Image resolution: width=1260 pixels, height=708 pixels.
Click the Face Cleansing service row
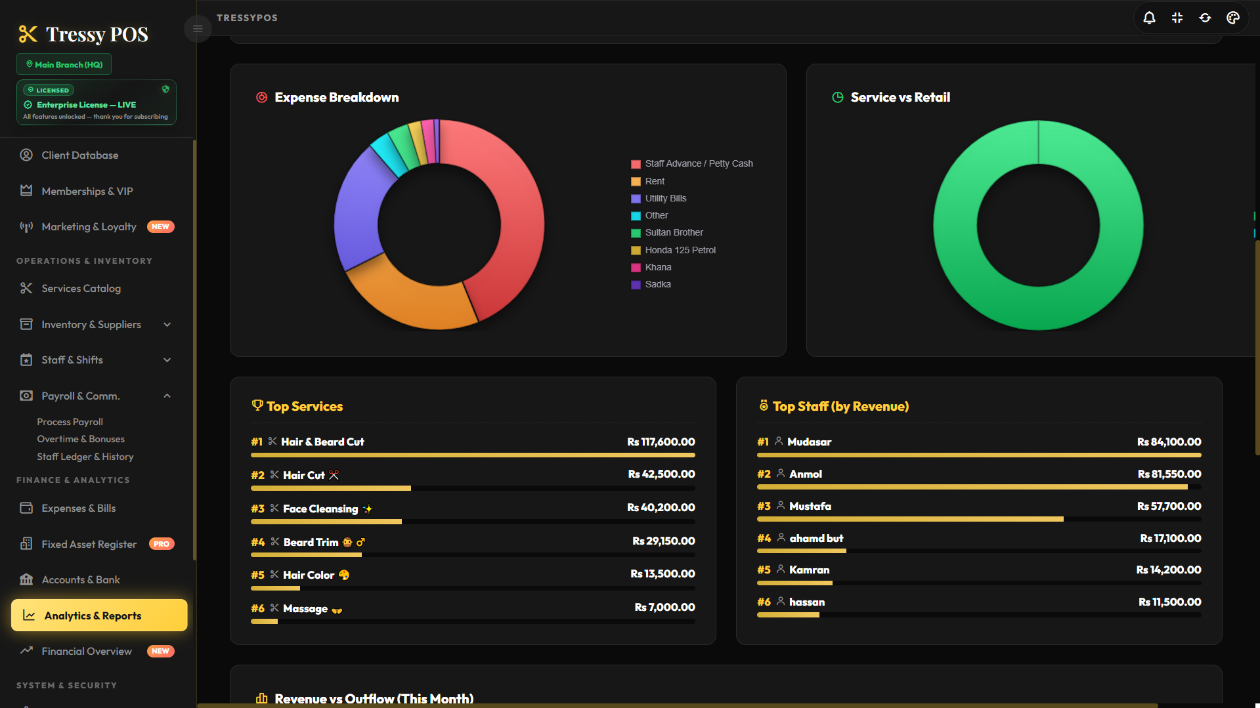pyautogui.click(x=473, y=514)
